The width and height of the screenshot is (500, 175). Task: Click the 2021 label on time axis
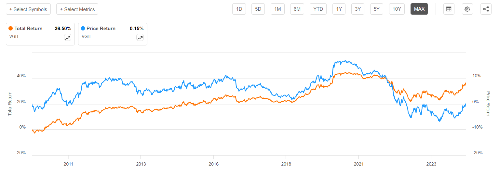coord(358,165)
